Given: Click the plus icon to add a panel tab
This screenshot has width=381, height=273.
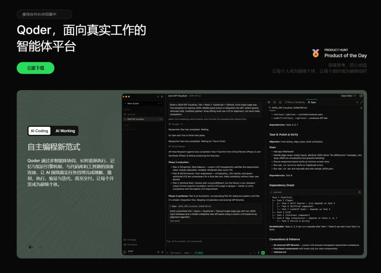Looking at the screenshot, I should click(357, 102).
